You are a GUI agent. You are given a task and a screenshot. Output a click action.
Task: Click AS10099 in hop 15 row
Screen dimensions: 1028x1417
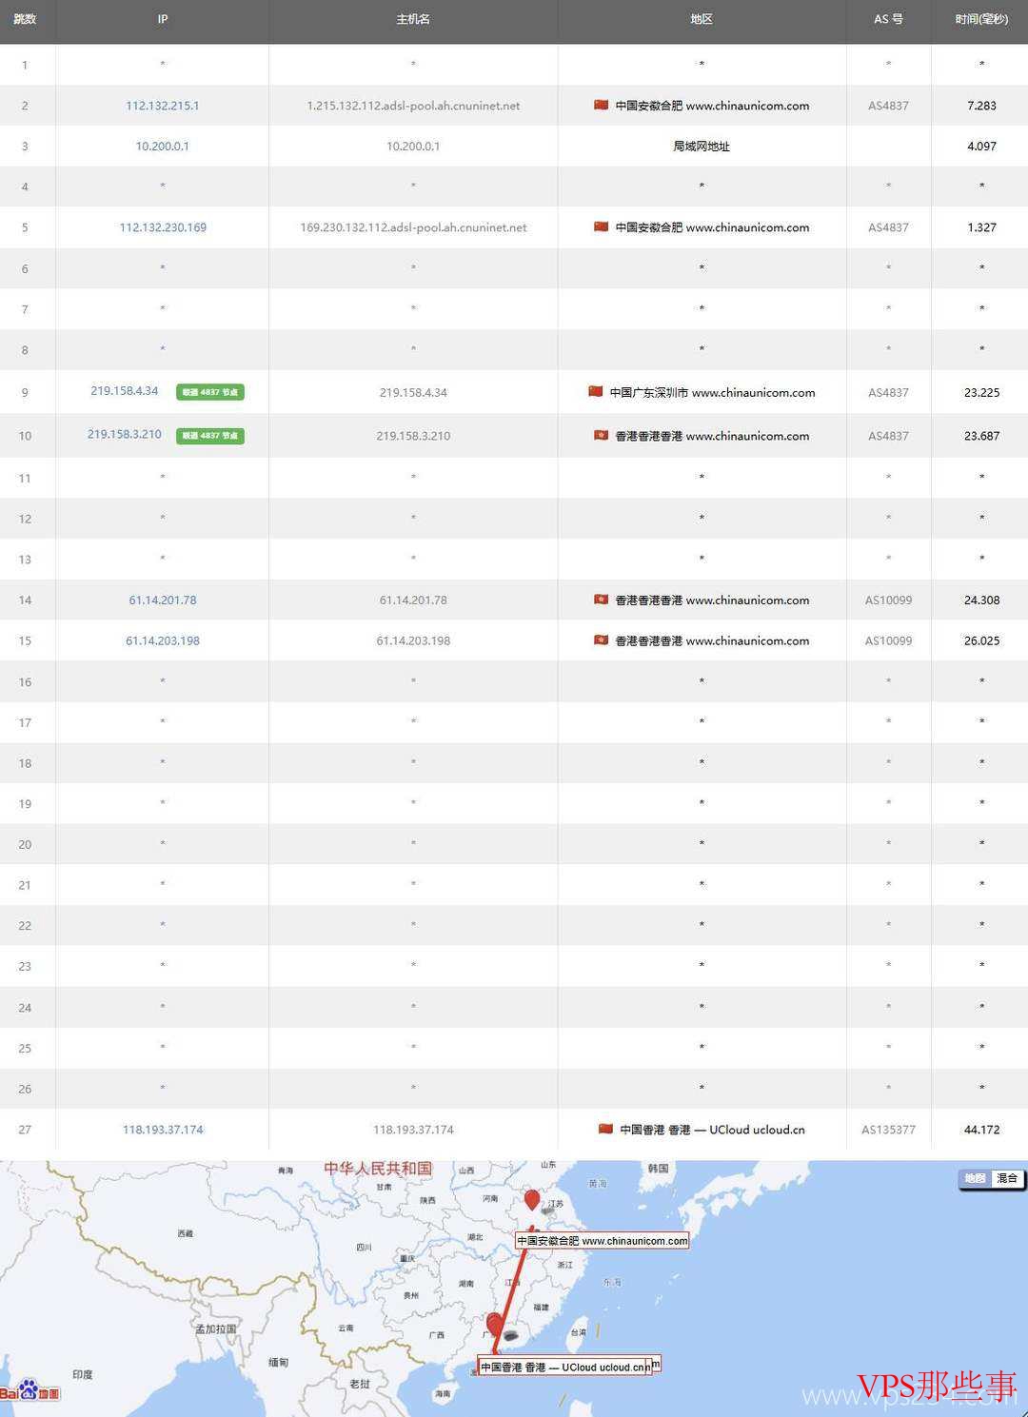coord(888,641)
